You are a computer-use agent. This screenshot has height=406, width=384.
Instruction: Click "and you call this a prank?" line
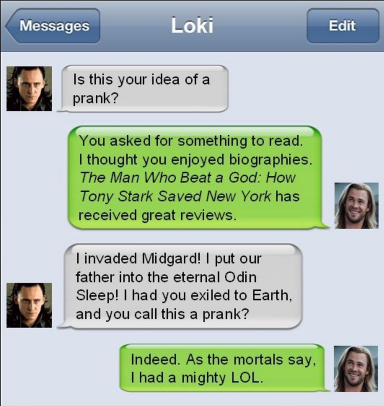point(162,314)
